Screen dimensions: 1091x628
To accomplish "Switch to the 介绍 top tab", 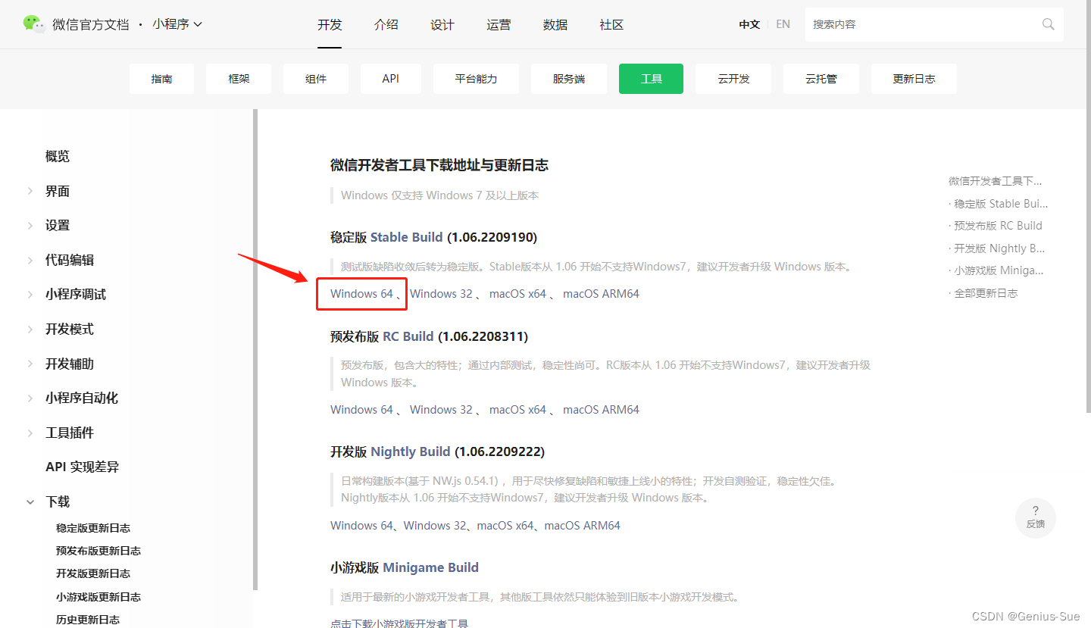I will point(386,24).
